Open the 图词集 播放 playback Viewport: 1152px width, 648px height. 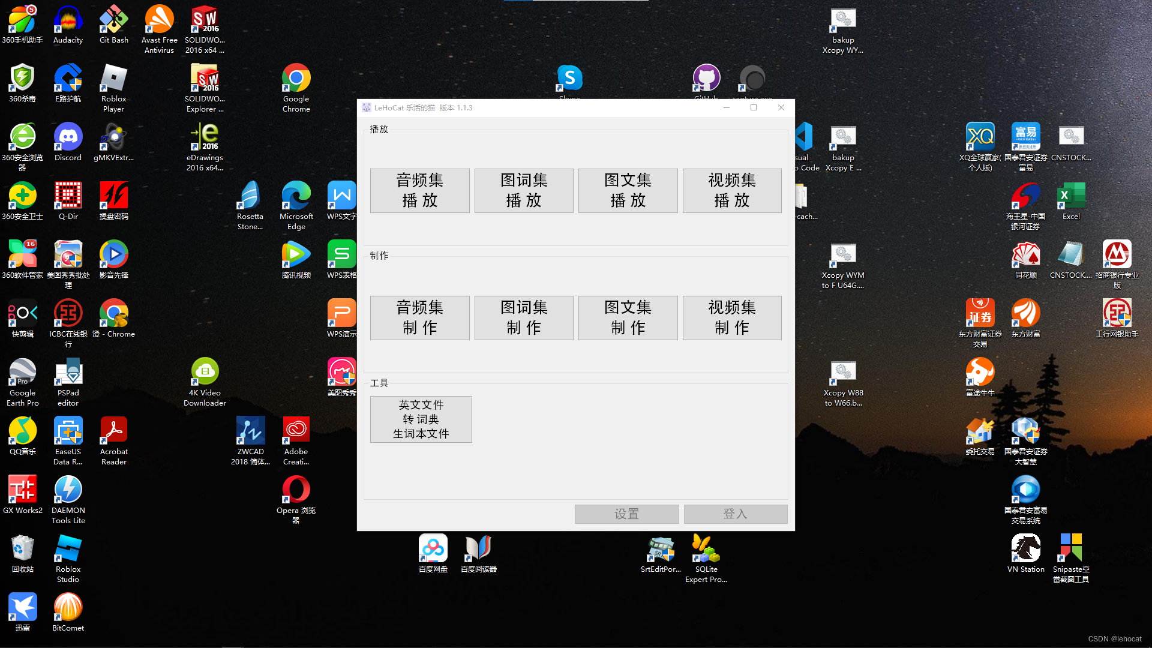tap(523, 190)
